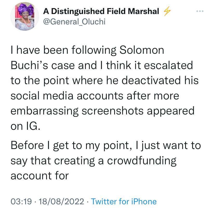Click the final line "account for"
Viewport: 215px width, 210px height.
(39, 175)
